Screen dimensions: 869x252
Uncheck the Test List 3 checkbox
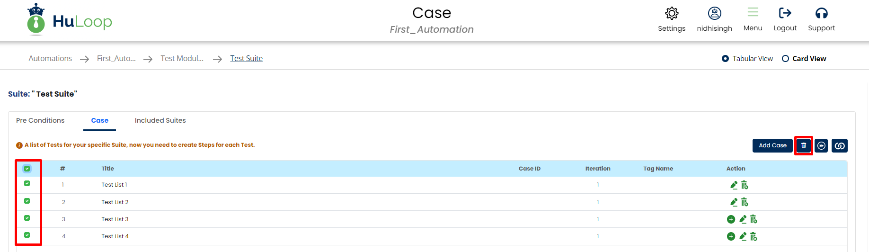tap(27, 218)
